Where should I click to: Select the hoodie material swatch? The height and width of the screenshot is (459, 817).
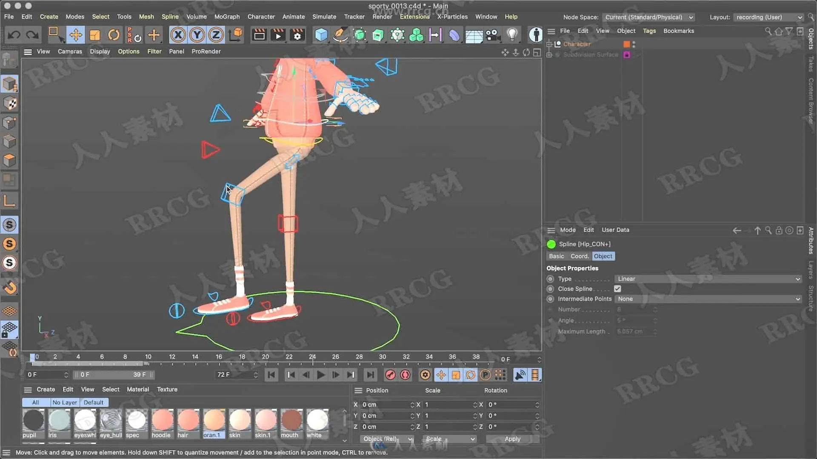[162, 420]
